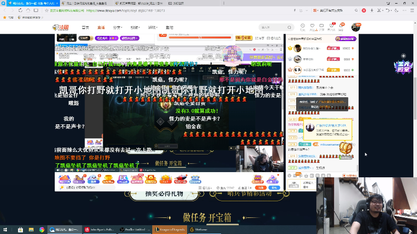Open the 鱼吧 forum tab

(169, 28)
